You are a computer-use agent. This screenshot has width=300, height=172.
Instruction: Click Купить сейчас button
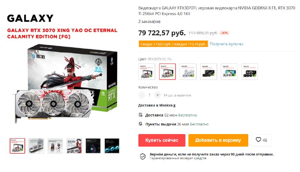(x=162, y=140)
